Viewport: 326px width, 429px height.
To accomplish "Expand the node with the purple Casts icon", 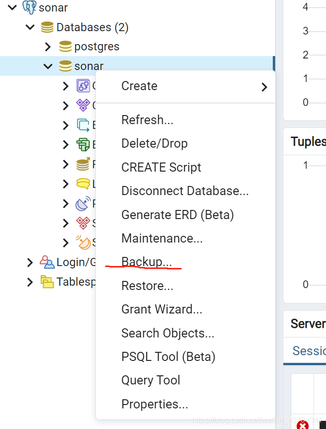I will click(x=66, y=86).
